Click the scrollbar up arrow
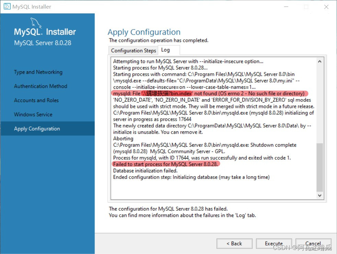Screen dimensions: 337x254 tap(319, 61)
